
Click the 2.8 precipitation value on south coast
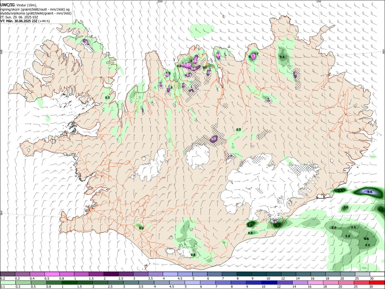pos(250,225)
